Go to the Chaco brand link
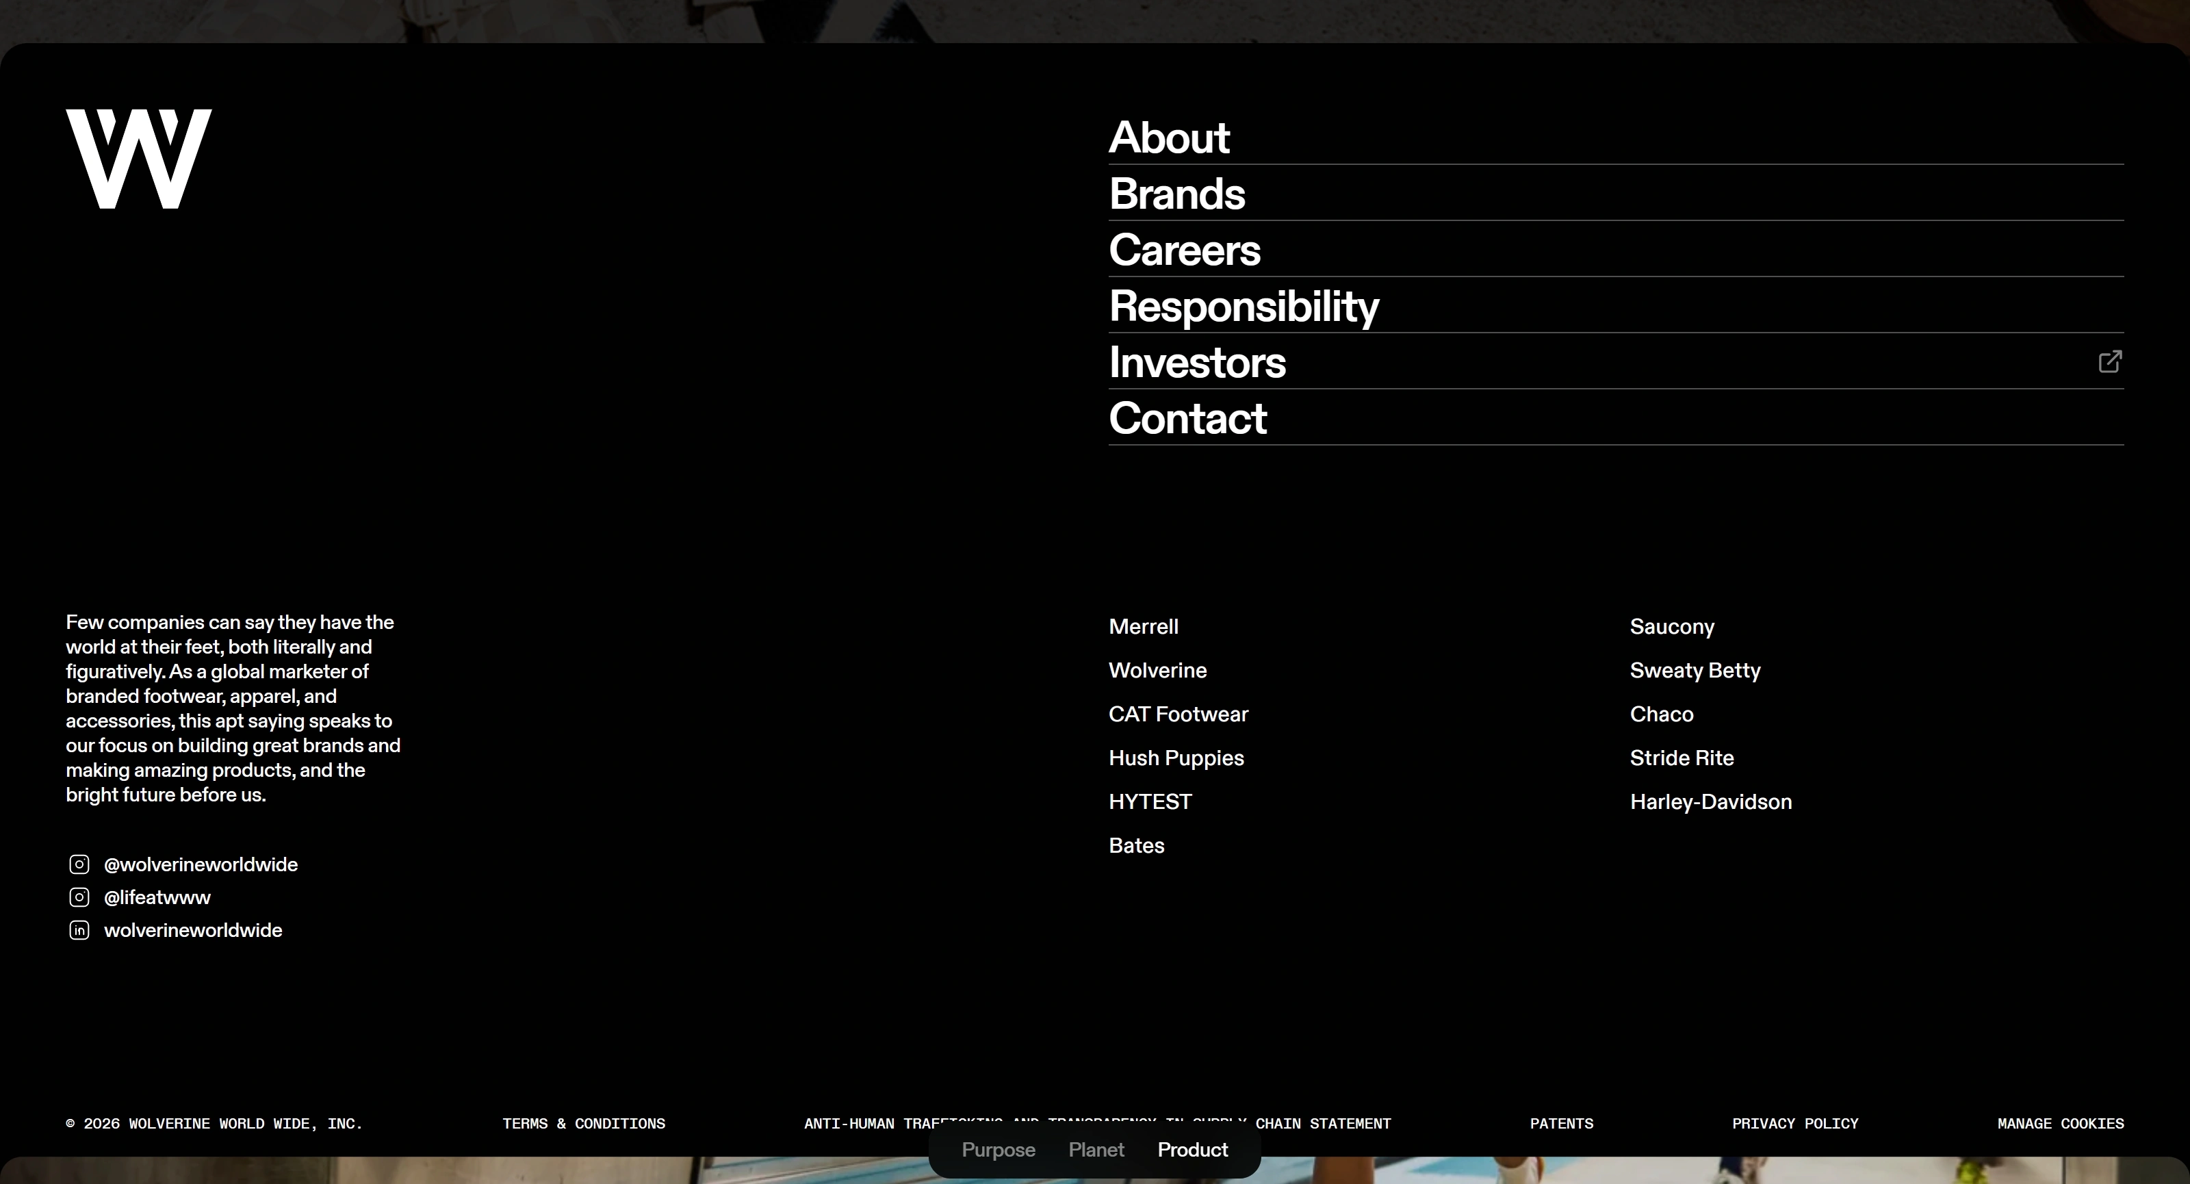The height and width of the screenshot is (1184, 2190). tap(1662, 715)
